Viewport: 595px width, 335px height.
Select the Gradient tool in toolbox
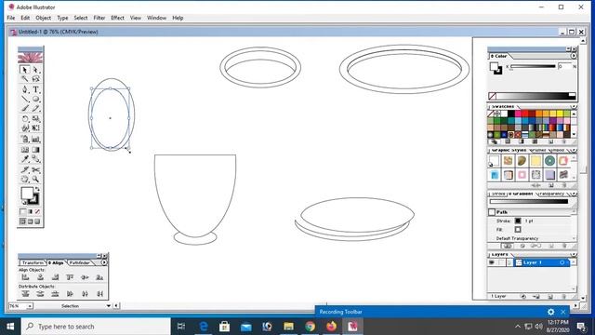coord(35,150)
